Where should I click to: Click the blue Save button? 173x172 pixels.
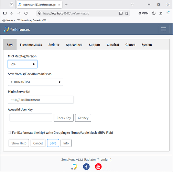point(53,143)
